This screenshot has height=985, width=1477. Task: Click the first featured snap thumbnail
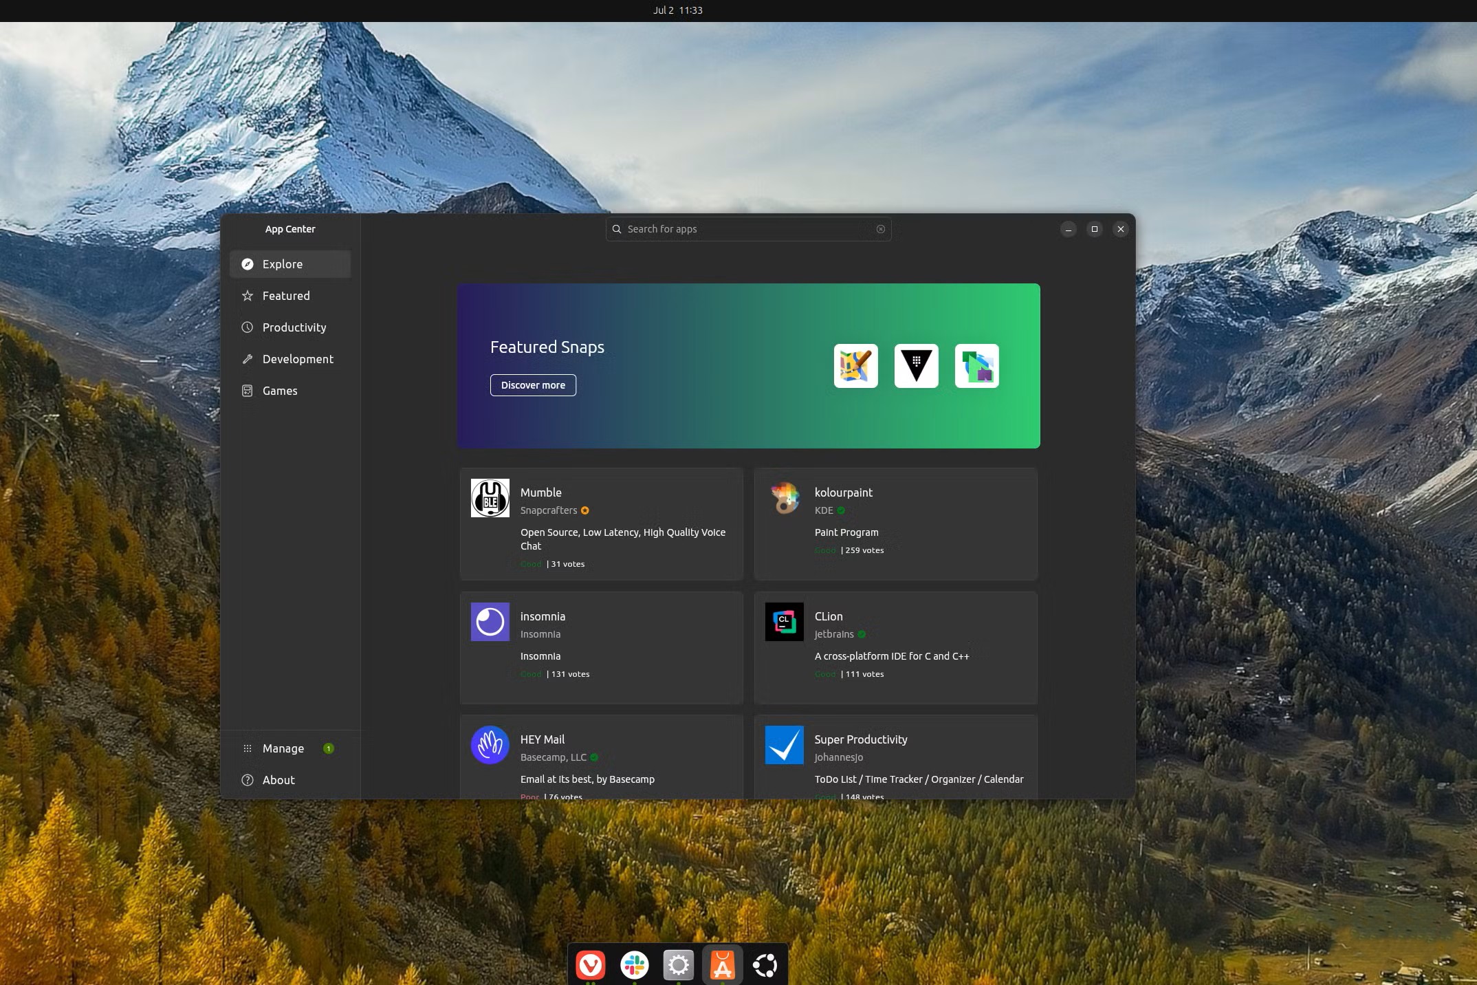(x=855, y=365)
